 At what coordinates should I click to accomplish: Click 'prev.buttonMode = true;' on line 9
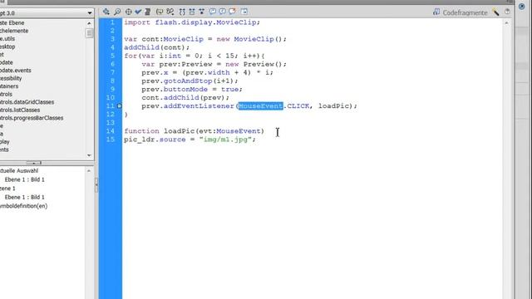pyautogui.click(x=192, y=90)
